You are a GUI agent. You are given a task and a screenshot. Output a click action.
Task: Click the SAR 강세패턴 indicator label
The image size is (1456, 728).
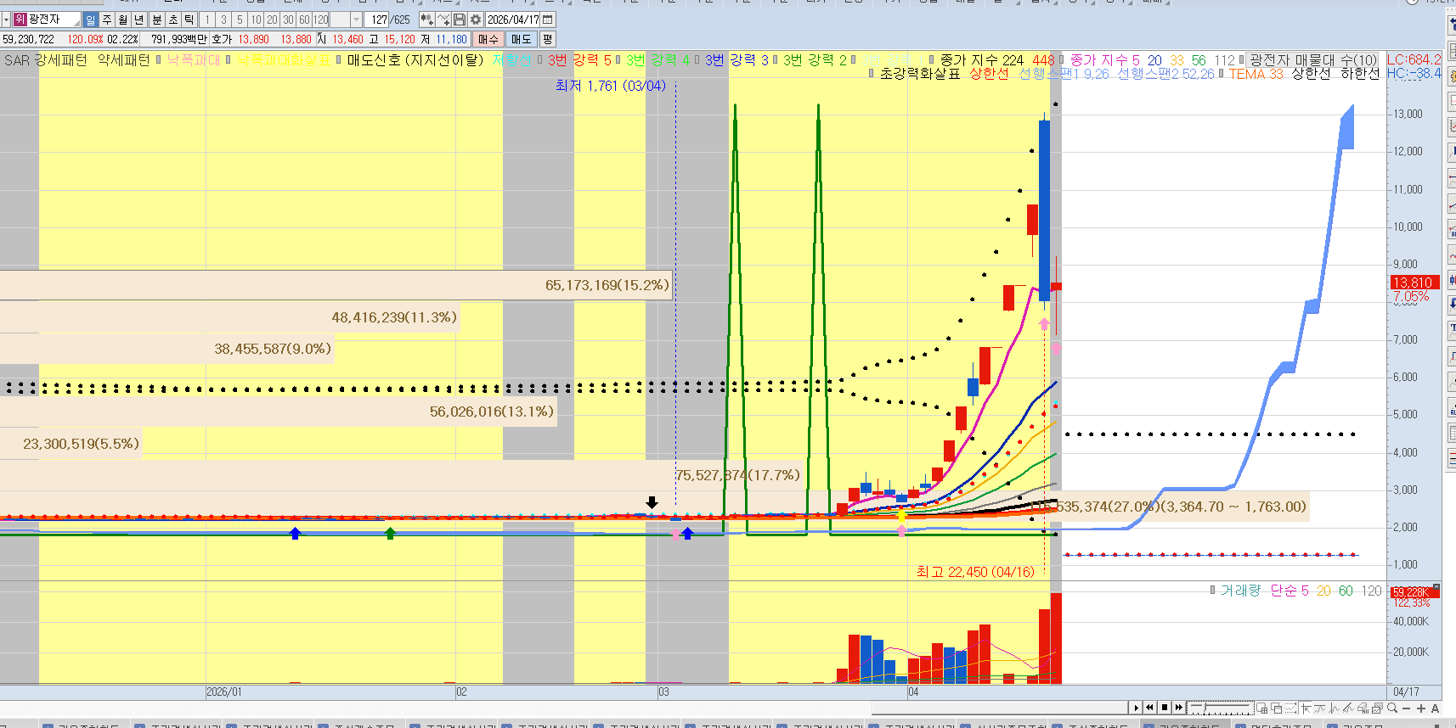45,60
